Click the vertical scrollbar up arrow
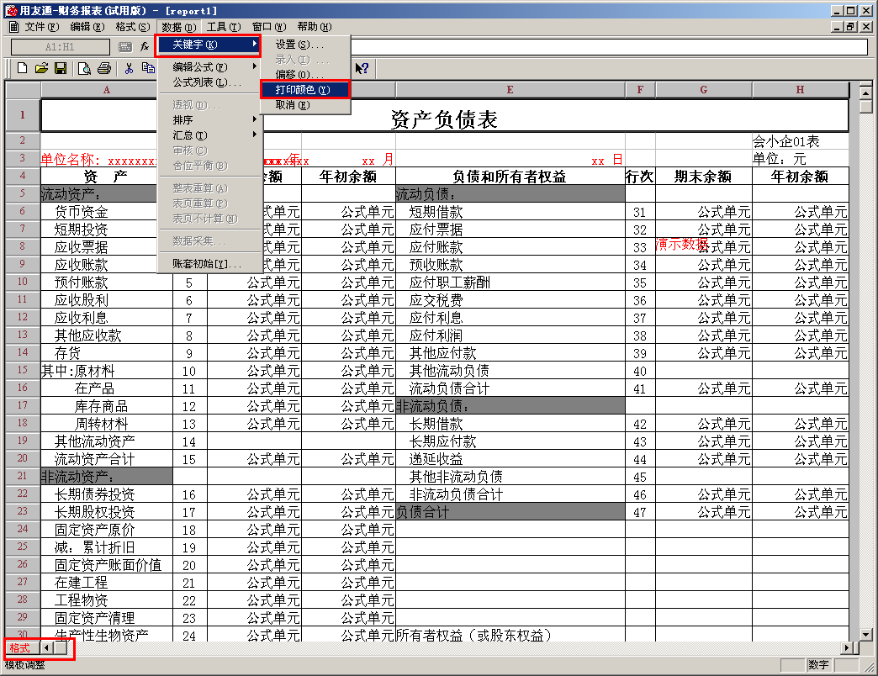 pyautogui.click(x=865, y=92)
